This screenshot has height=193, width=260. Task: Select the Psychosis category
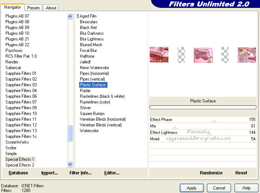(14, 50)
